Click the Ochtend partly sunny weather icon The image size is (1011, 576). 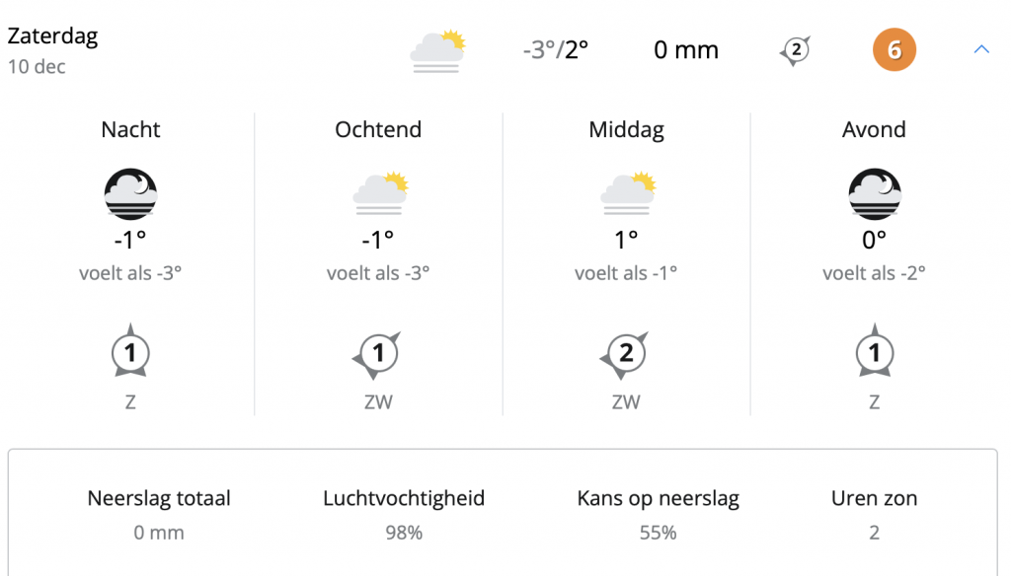coord(380,192)
